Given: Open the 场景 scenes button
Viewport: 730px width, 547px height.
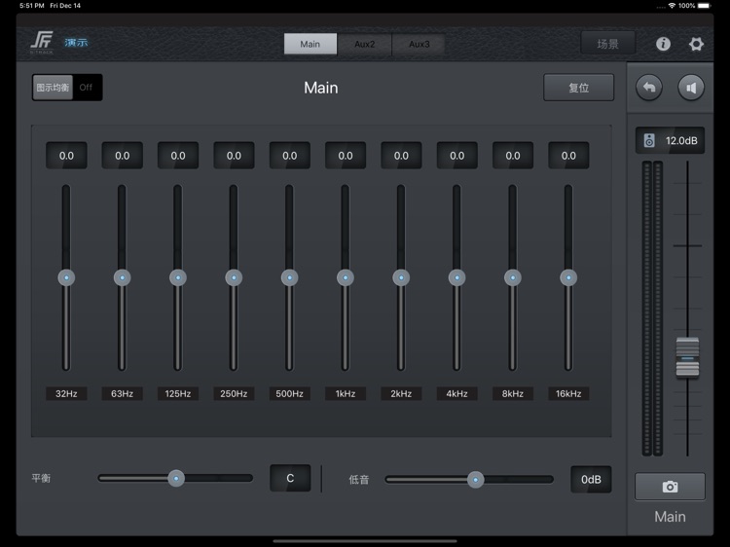Looking at the screenshot, I should pos(607,44).
